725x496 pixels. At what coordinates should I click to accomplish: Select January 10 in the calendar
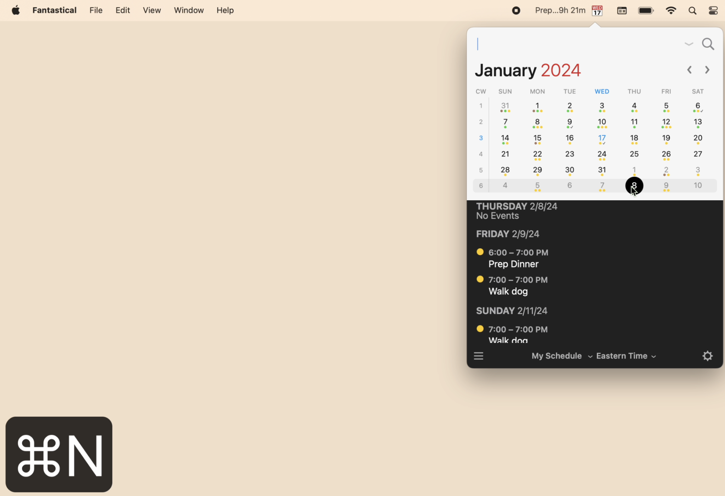602,122
